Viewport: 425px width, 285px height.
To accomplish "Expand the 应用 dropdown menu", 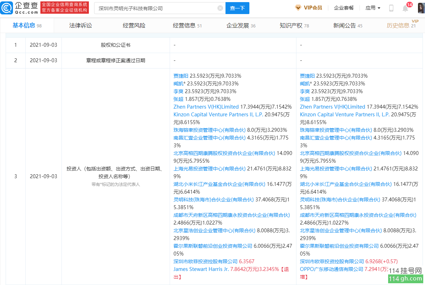I will click(x=373, y=8).
